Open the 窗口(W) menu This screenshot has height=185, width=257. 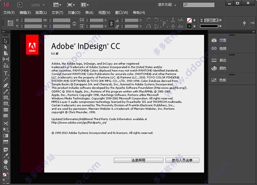(x=122, y=12)
